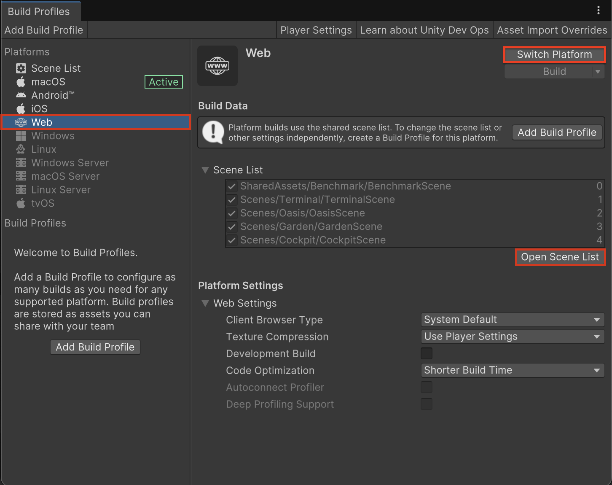
Task: Select the iOS platform icon
Action: [21, 109]
